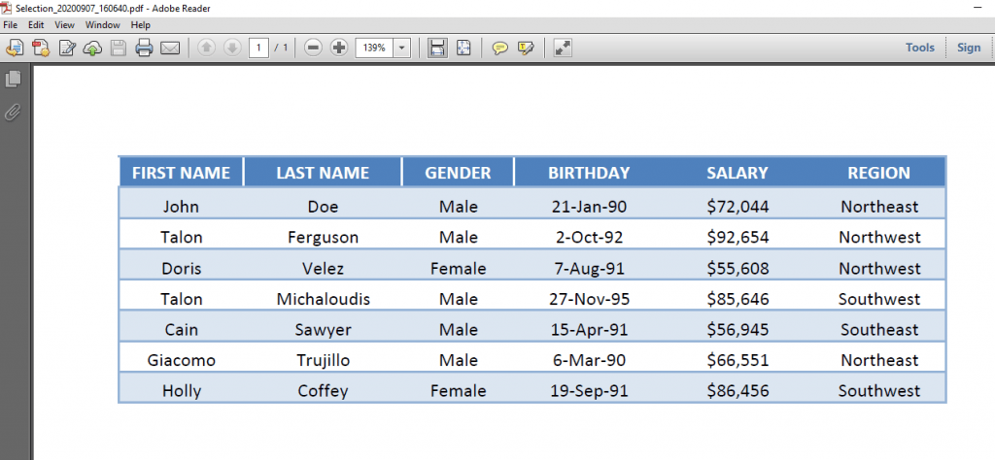Click the Email envelope icon
Image resolution: width=995 pixels, height=460 pixels.
click(x=170, y=48)
